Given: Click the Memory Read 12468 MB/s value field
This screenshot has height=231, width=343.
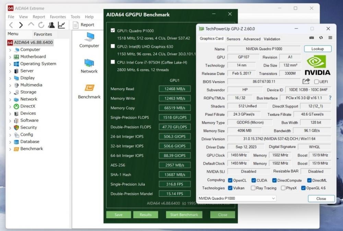Looking at the screenshot, I should point(175,89).
